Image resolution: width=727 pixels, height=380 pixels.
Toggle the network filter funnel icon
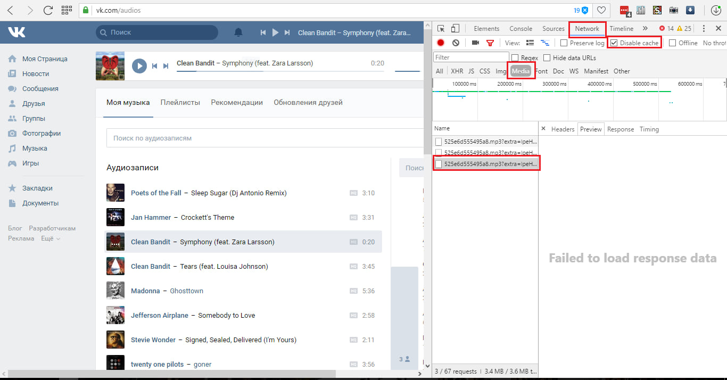[490, 43]
